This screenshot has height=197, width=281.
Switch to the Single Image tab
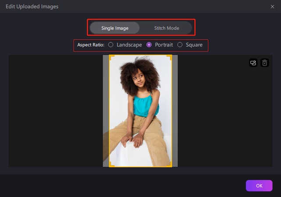tap(115, 28)
